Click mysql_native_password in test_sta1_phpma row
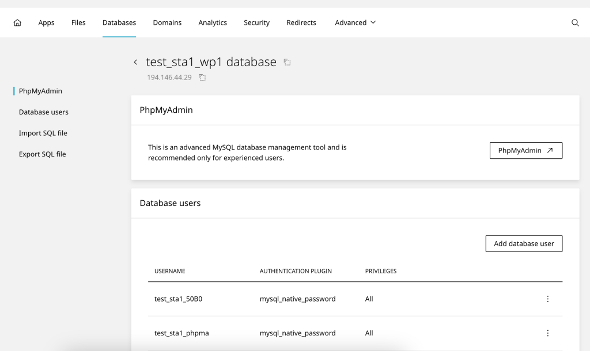The image size is (590, 351). pos(298,333)
